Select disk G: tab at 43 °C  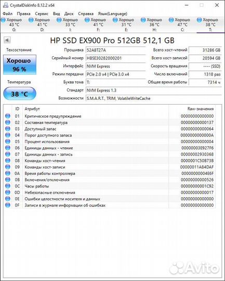pyautogui.click(x=12, y=24)
